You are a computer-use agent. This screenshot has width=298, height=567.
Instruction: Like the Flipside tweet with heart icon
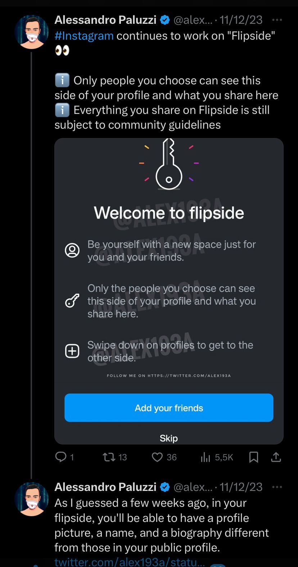click(x=157, y=457)
